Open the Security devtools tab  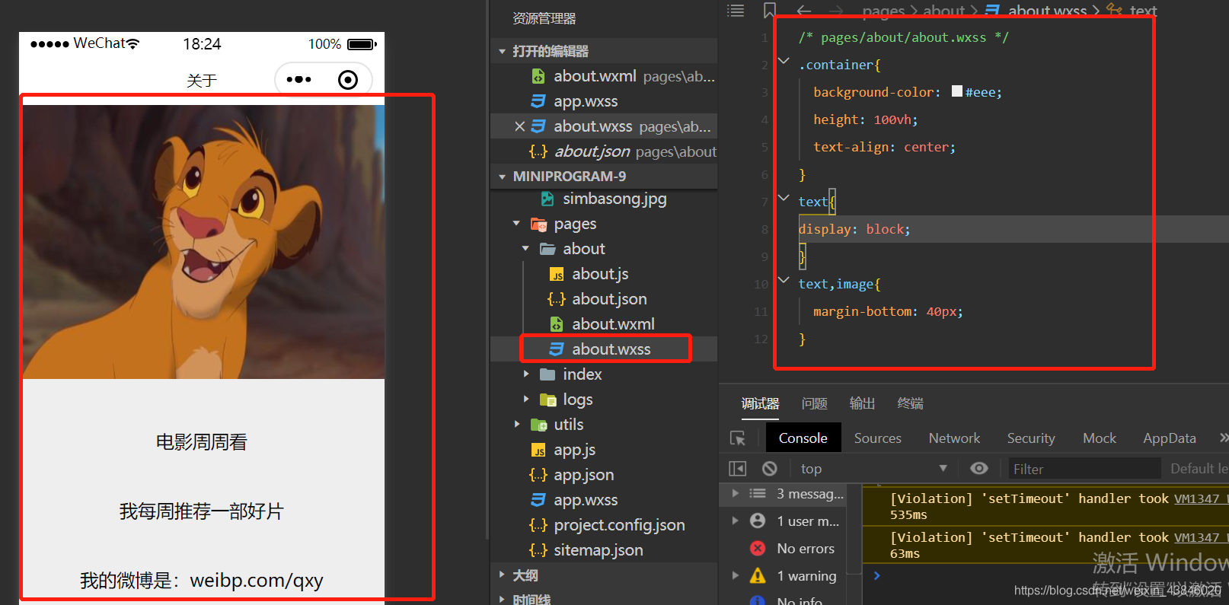pos(1031,438)
